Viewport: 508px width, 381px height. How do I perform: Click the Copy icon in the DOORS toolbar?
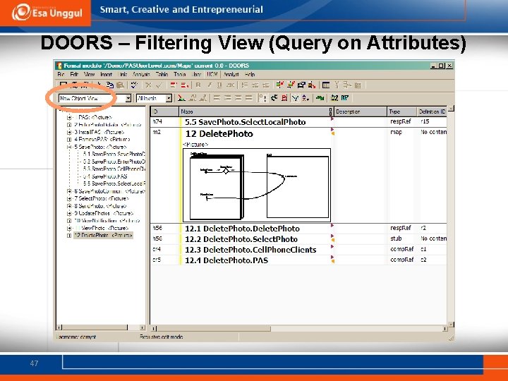110,85
